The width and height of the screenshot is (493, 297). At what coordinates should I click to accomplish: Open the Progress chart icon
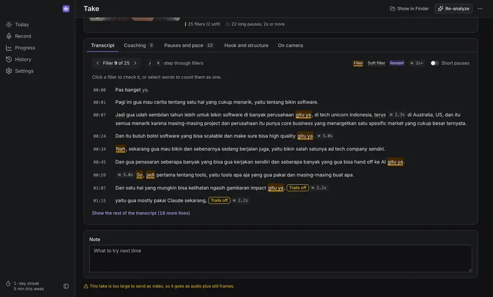coord(9,48)
